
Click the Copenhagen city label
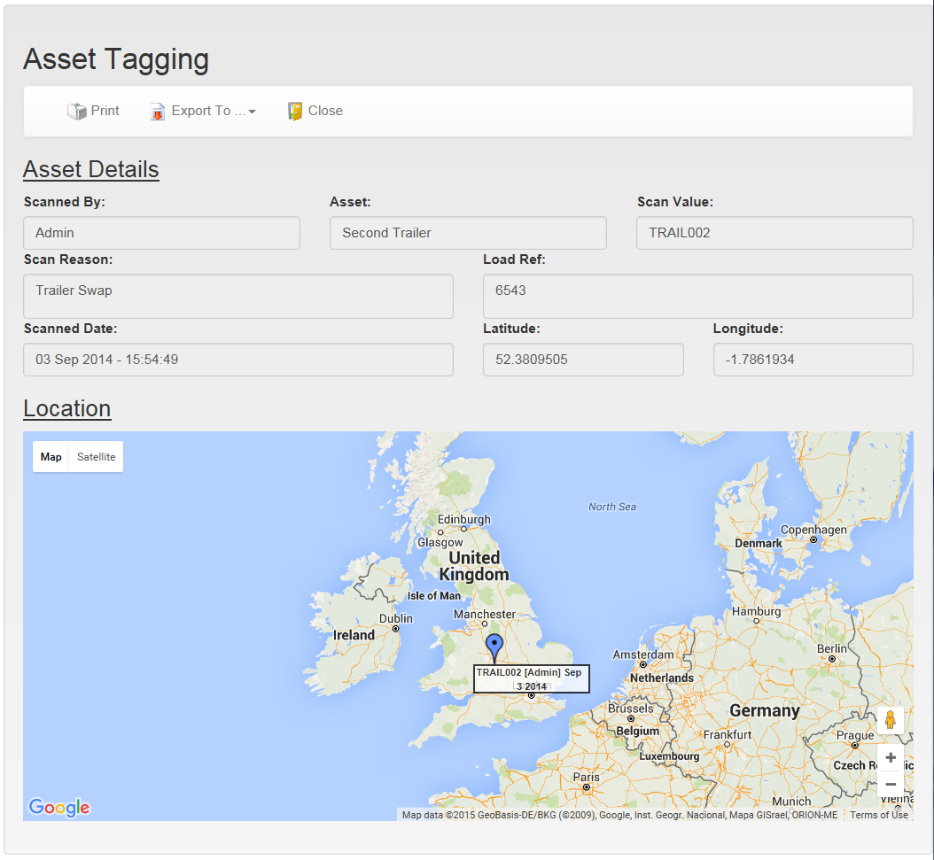pyautogui.click(x=813, y=530)
